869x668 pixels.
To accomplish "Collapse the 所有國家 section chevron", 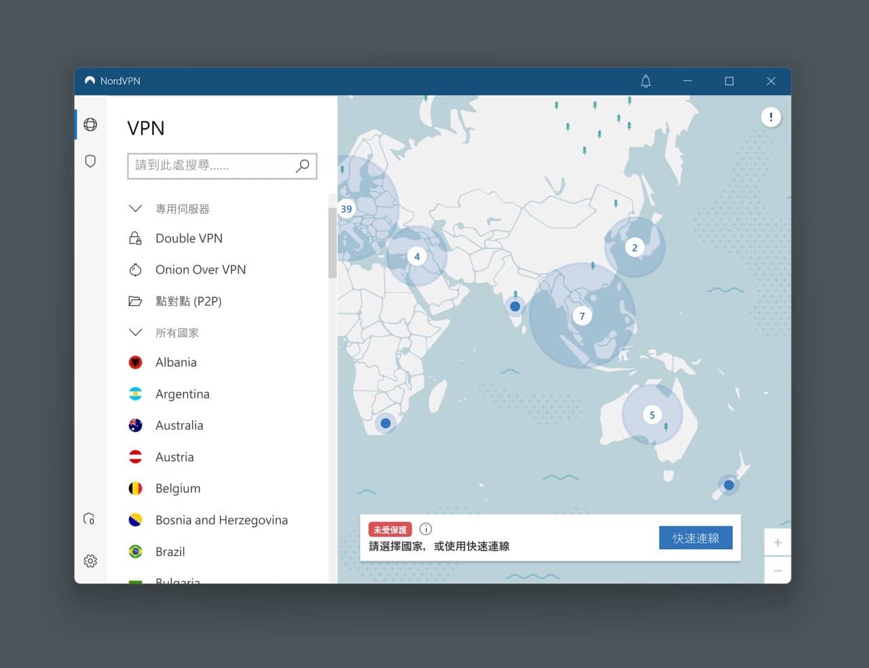I will (x=135, y=333).
